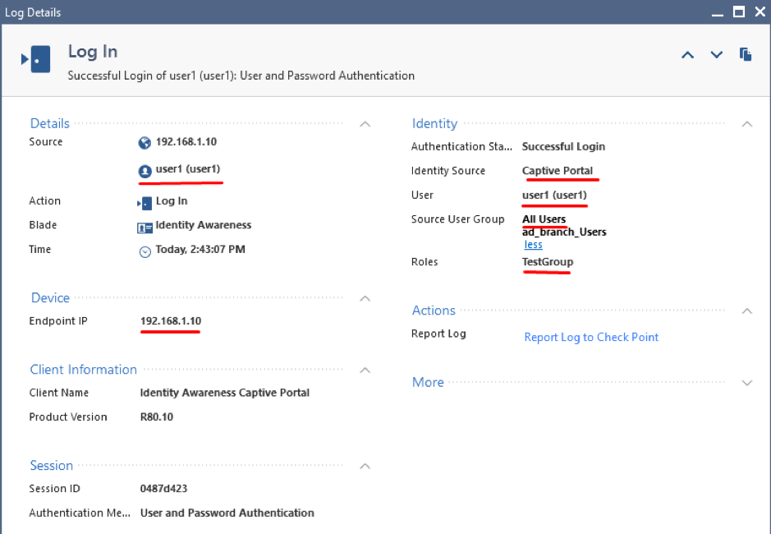
Task: Click the large Log In header icon
Action: 36,59
